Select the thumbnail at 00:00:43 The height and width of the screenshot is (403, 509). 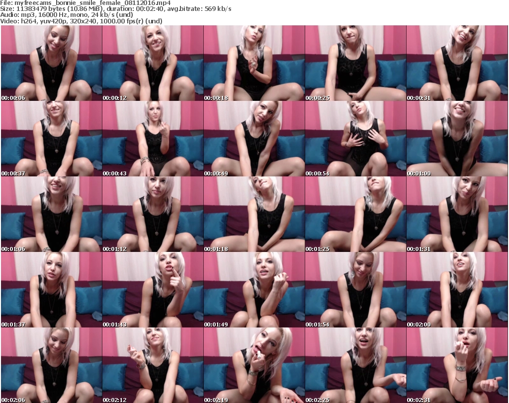[x=153, y=139]
